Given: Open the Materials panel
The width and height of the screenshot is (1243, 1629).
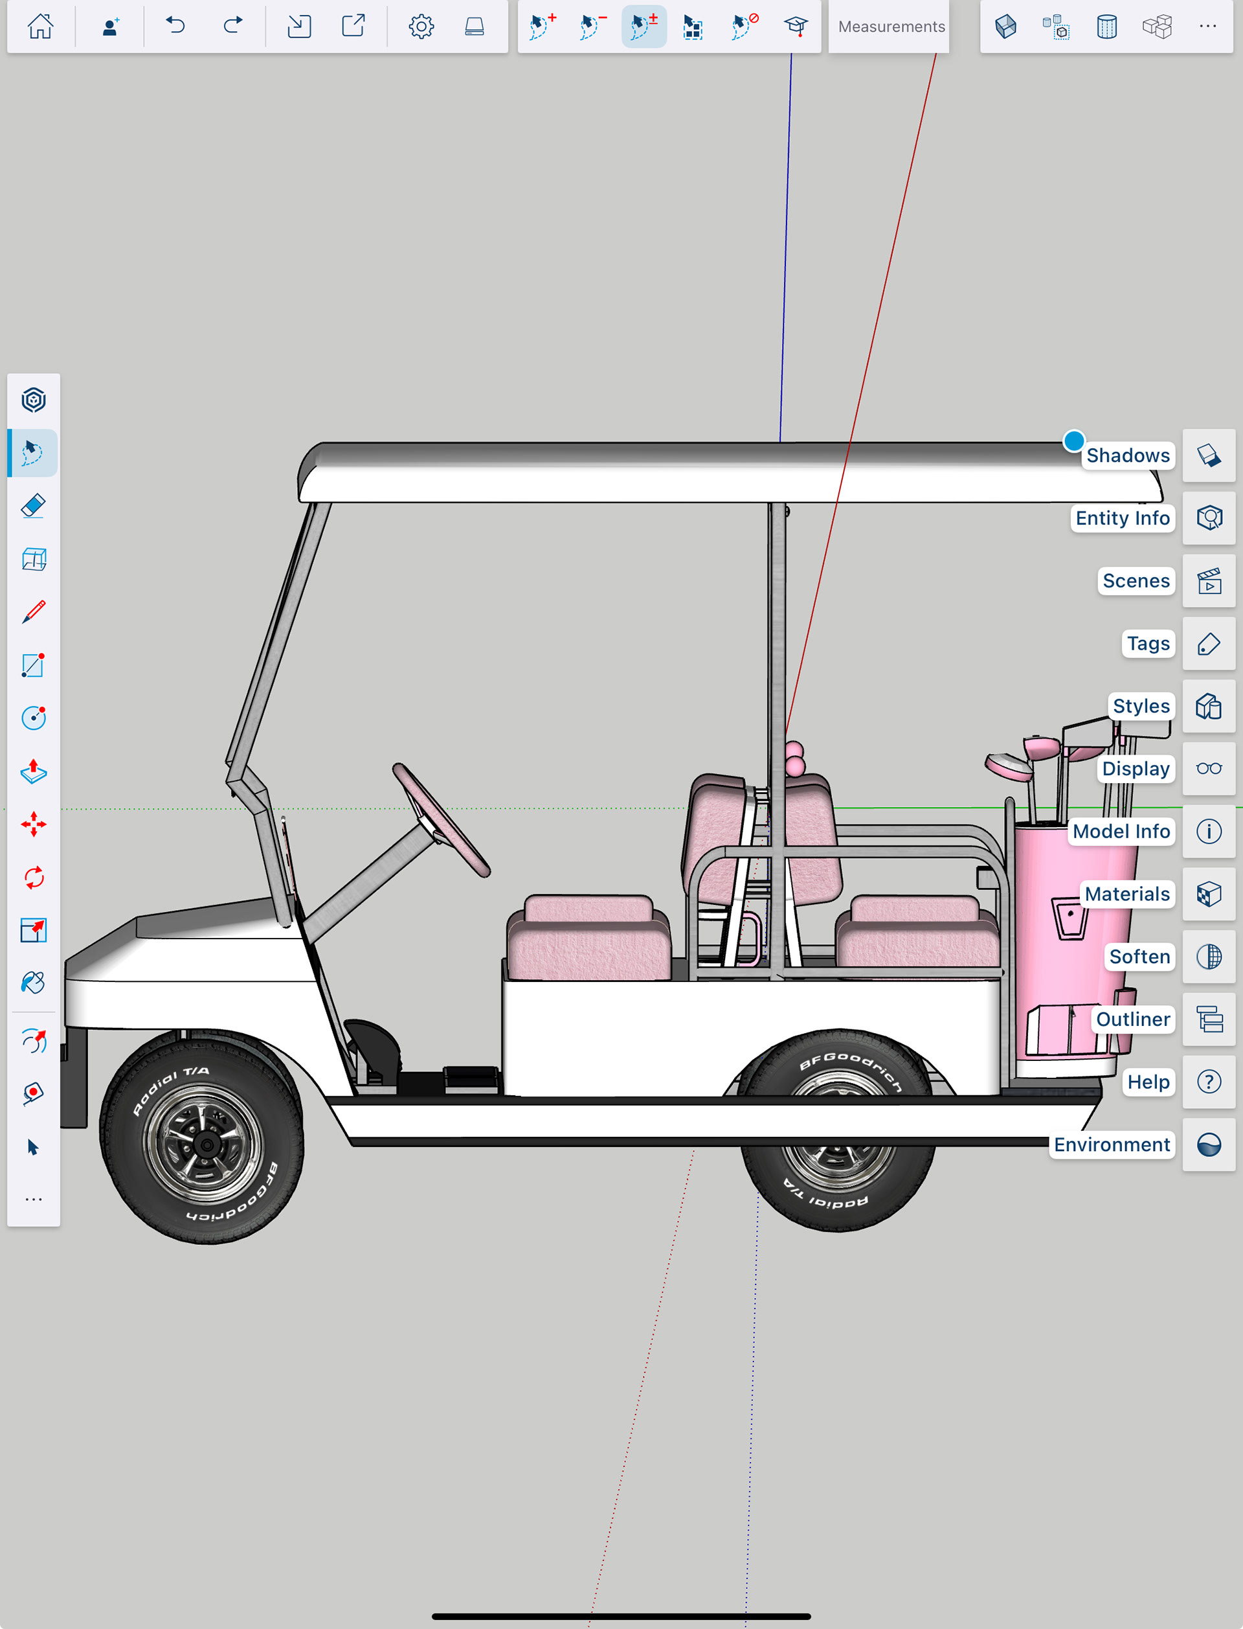Looking at the screenshot, I should point(1208,894).
